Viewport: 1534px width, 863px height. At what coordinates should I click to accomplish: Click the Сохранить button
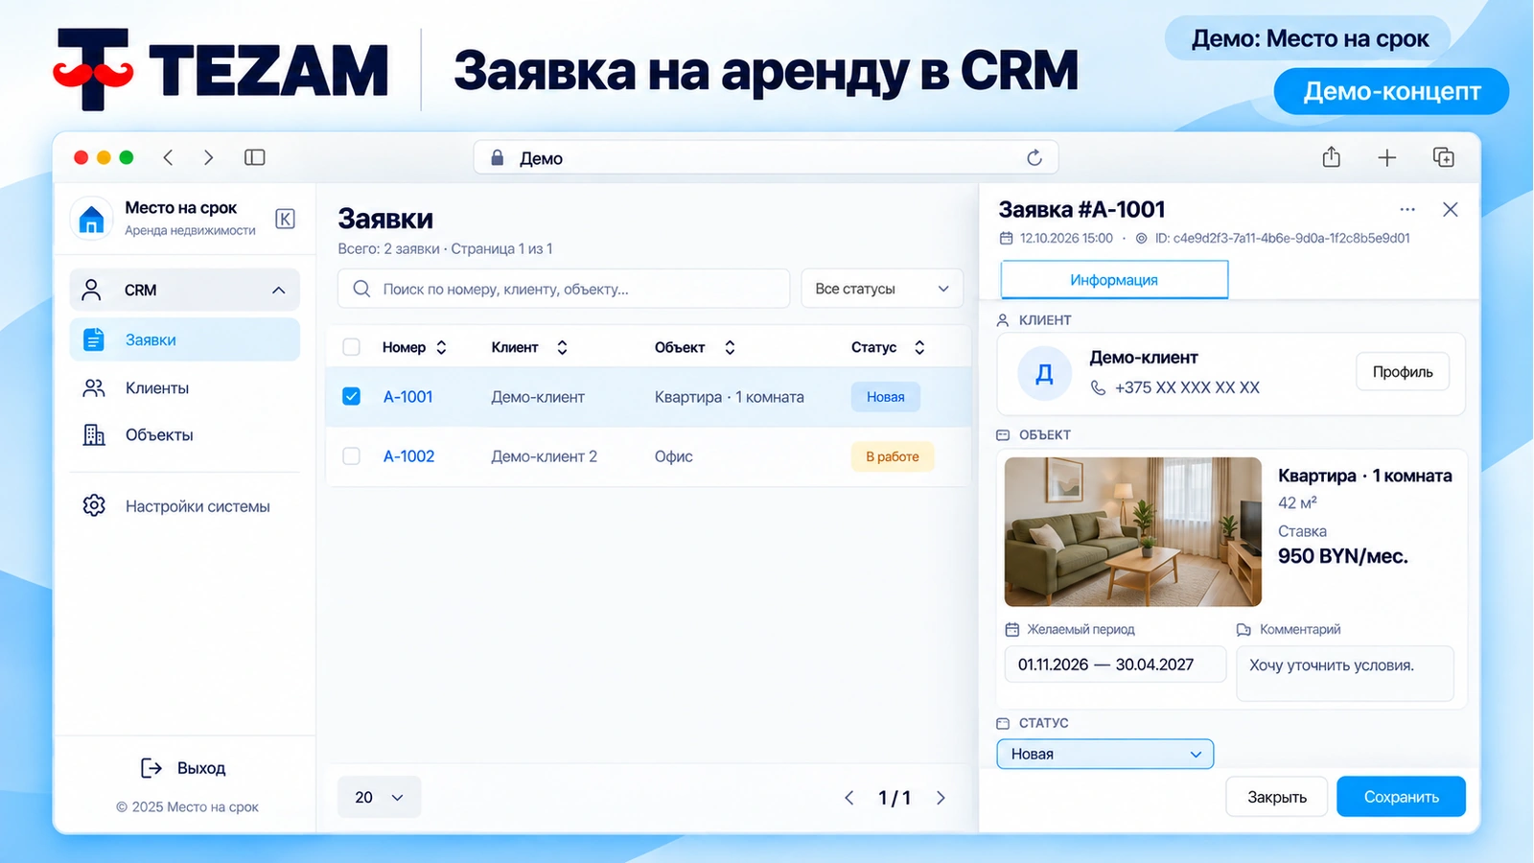click(x=1401, y=797)
